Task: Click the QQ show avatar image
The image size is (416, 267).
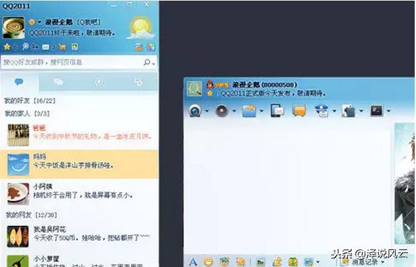Action: [x=404, y=183]
